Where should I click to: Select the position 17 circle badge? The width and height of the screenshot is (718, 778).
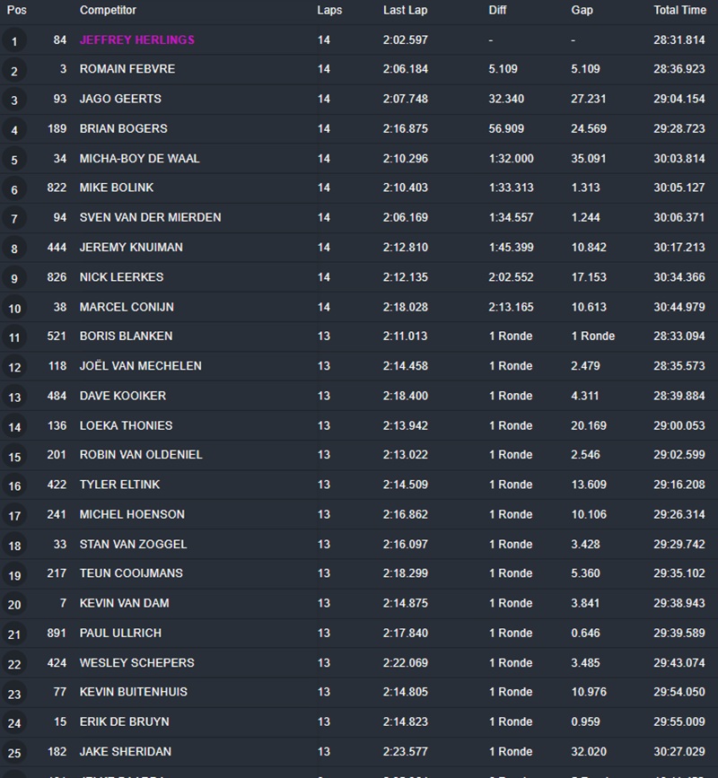[14, 516]
